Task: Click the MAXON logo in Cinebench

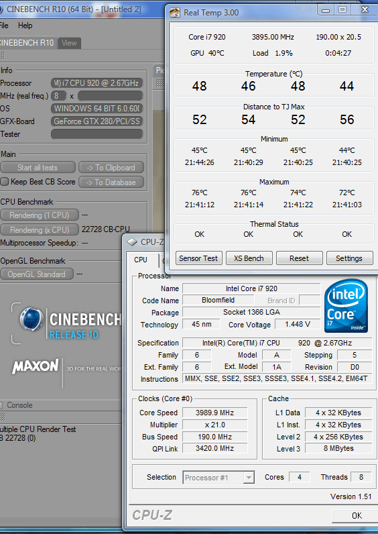Action: 36,366
